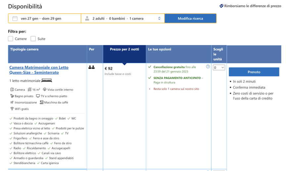The image size is (287, 171).
Task: Click the two-person occupancy icon
Action: tap(91, 67)
